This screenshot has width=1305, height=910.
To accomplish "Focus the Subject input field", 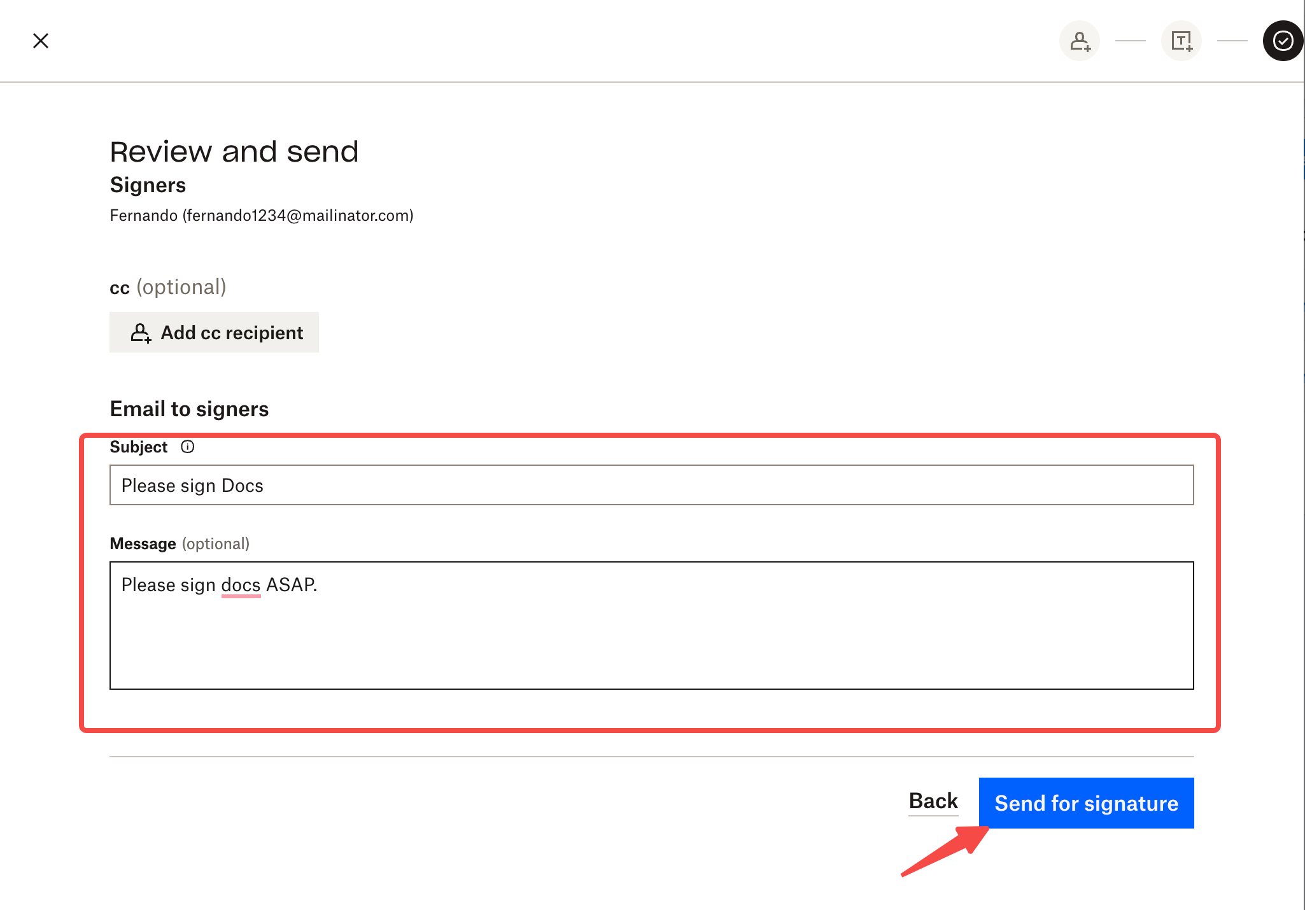I will (651, 485).
